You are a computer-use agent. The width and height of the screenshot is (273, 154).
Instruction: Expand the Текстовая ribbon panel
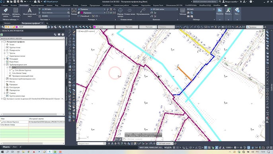45,20
